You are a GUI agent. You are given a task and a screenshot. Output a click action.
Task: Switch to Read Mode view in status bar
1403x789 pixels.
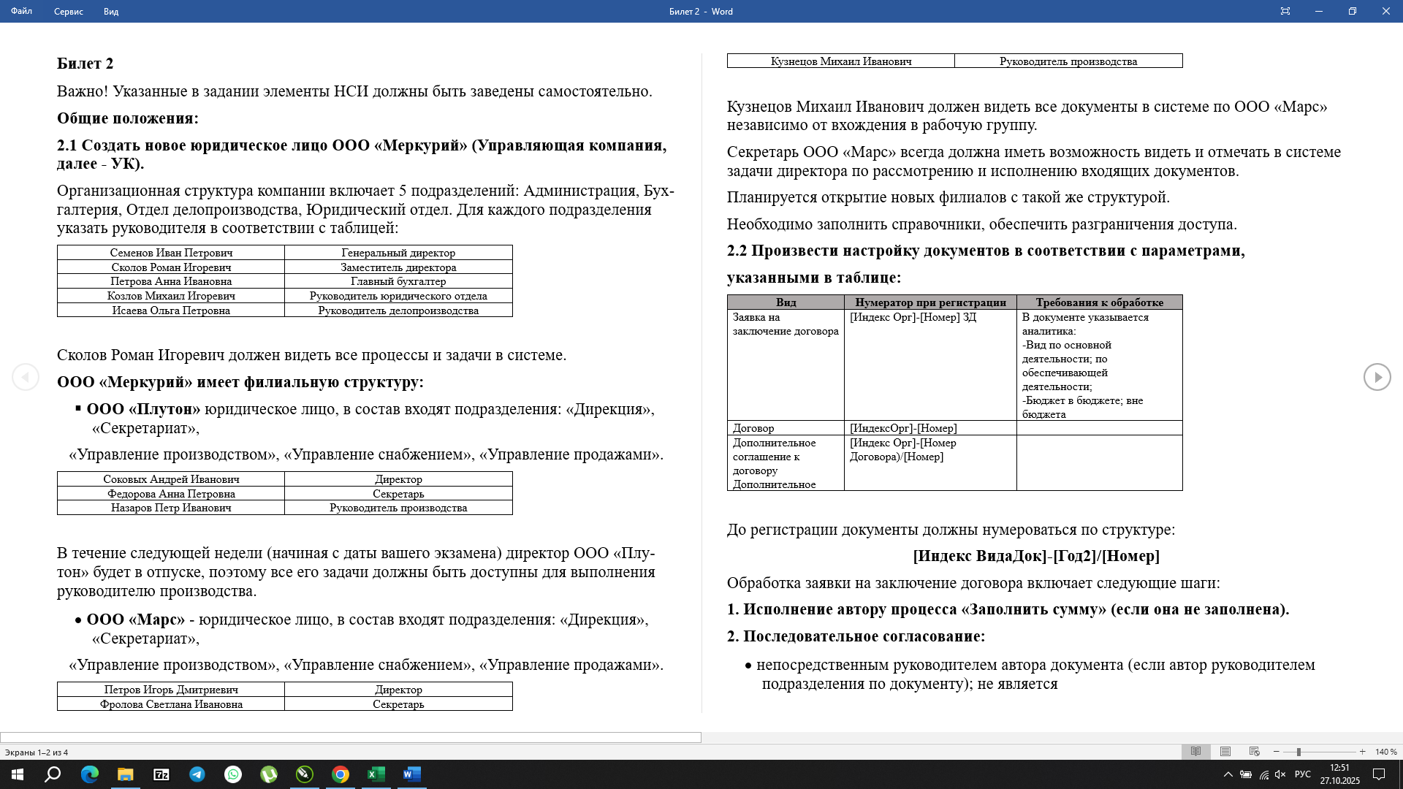click(1196, 751)
